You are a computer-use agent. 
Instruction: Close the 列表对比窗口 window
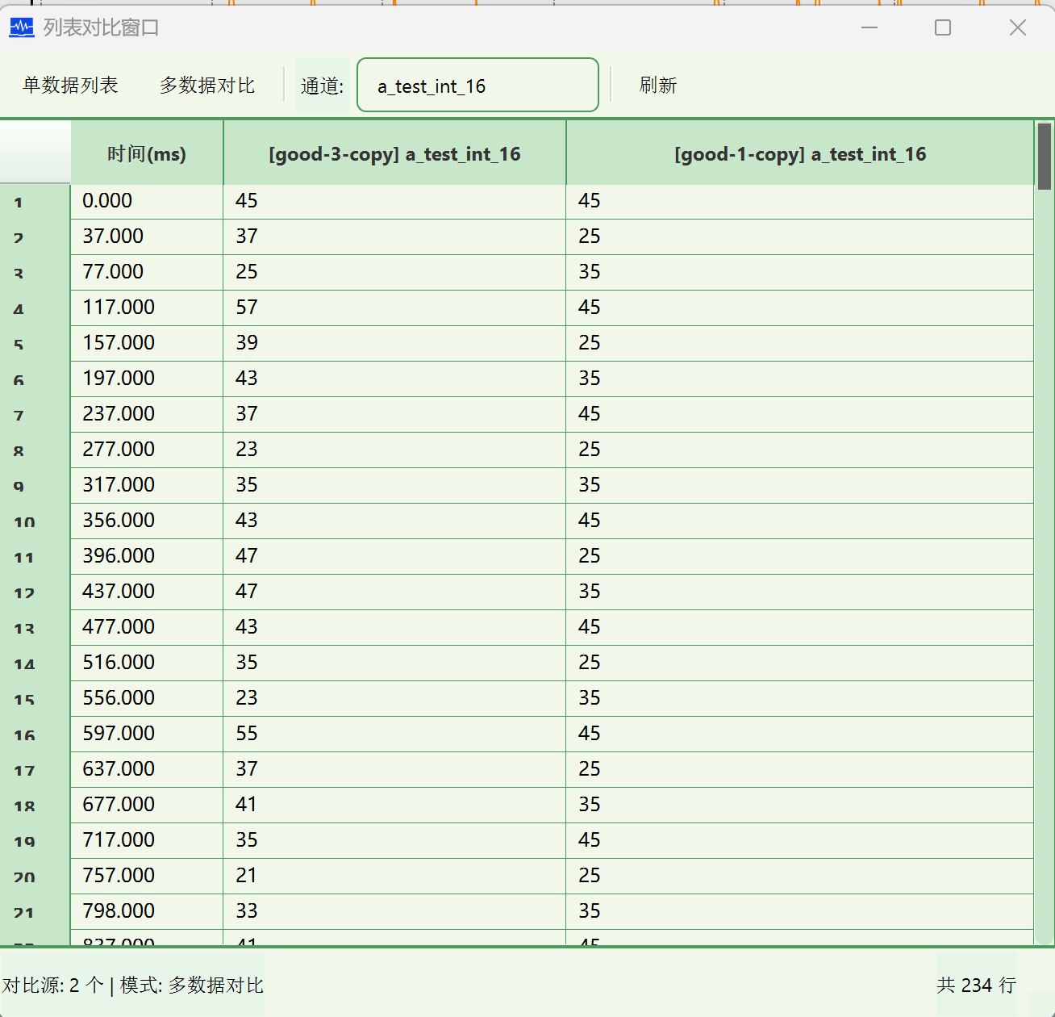pos(1018,28)
